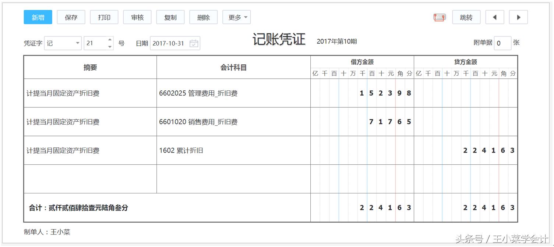The image size is (554, 247).
Task: Click debit amount 152398 cell
Action: coord(362,93)
